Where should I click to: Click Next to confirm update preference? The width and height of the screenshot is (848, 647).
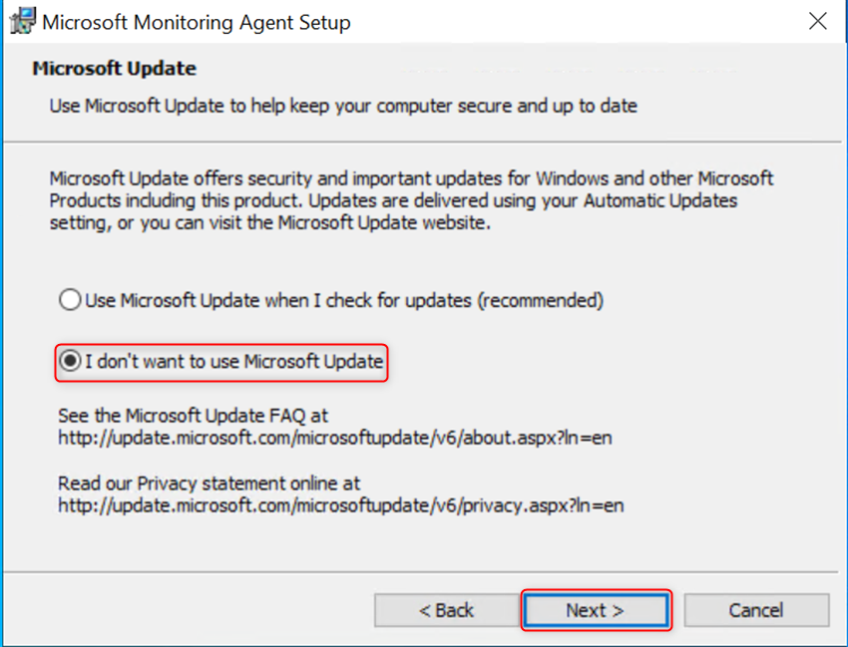596,610
